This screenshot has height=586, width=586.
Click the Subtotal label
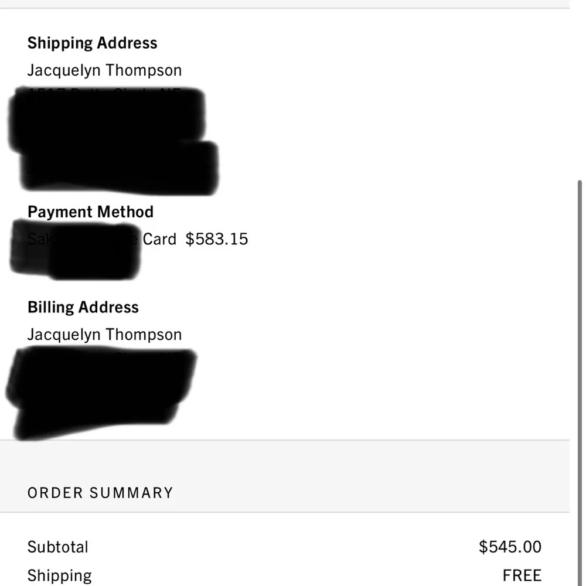coord(57,547)
